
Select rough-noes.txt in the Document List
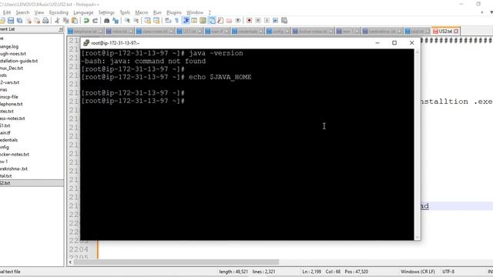coord(12,54)
